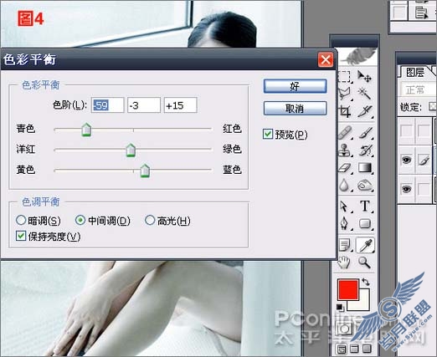Click the 好 OK button

tap(295, 86)
